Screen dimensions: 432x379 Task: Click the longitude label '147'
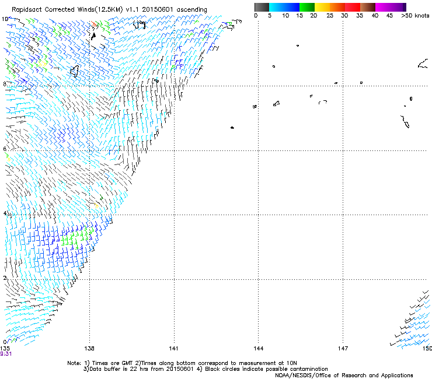(343, 348)
